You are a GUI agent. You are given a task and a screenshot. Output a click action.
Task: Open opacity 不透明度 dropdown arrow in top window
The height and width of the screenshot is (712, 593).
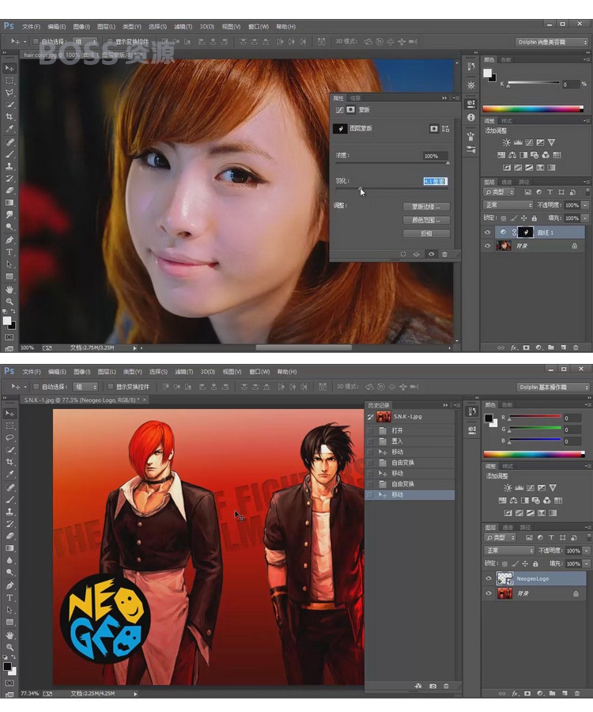point(585,205)
